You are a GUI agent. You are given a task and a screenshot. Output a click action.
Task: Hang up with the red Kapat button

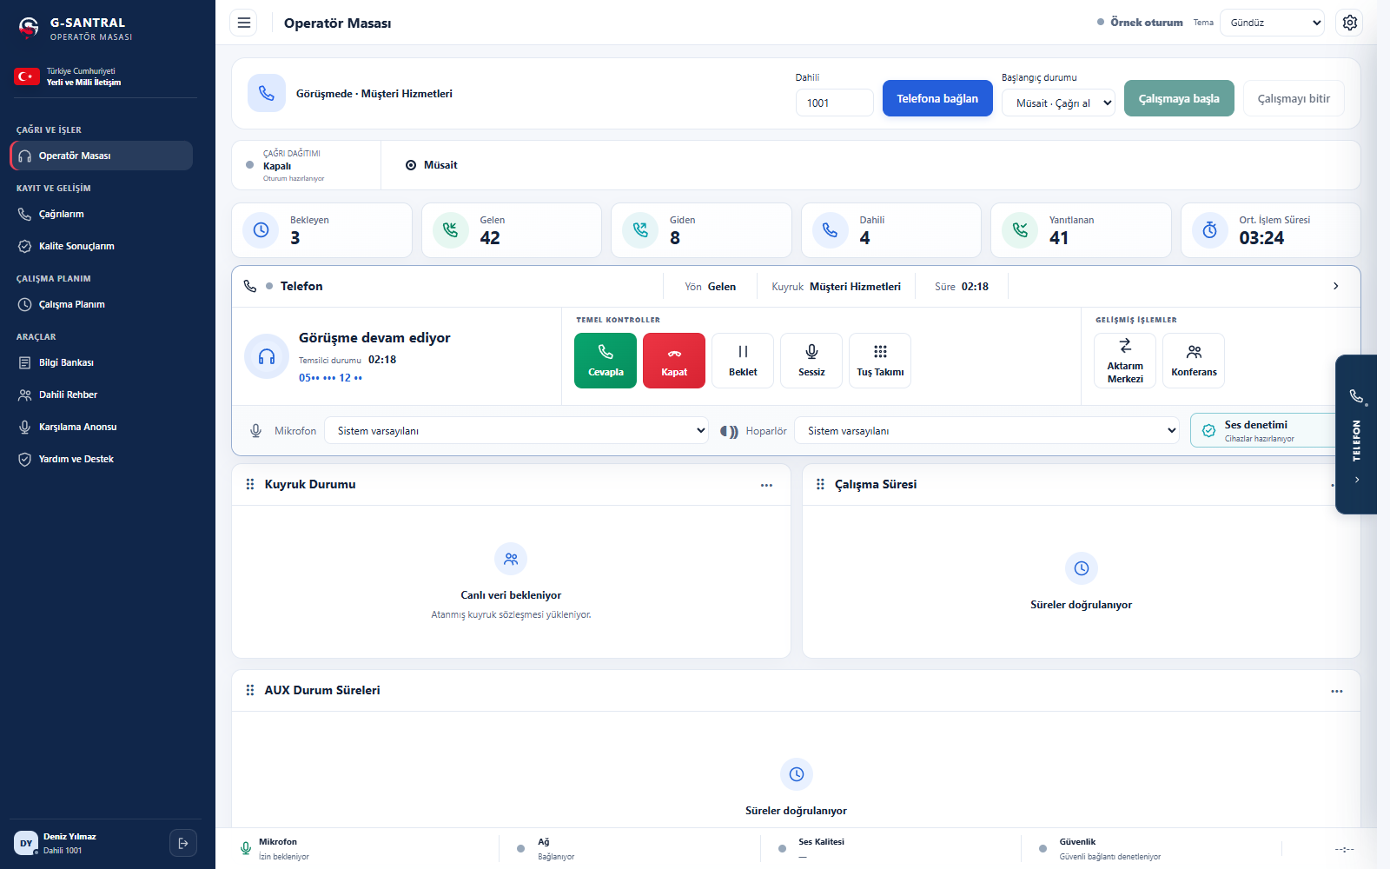pos(674,361)
